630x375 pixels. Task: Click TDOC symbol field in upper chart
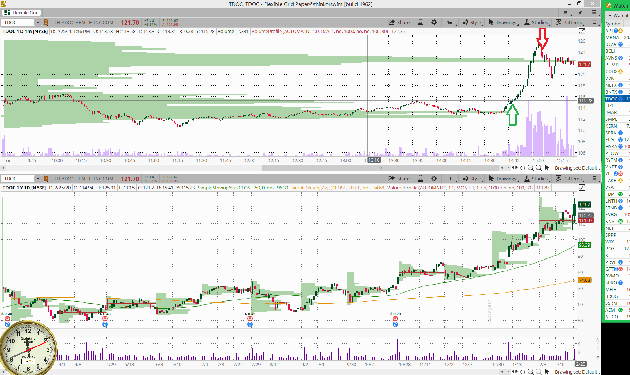(19, 22)
